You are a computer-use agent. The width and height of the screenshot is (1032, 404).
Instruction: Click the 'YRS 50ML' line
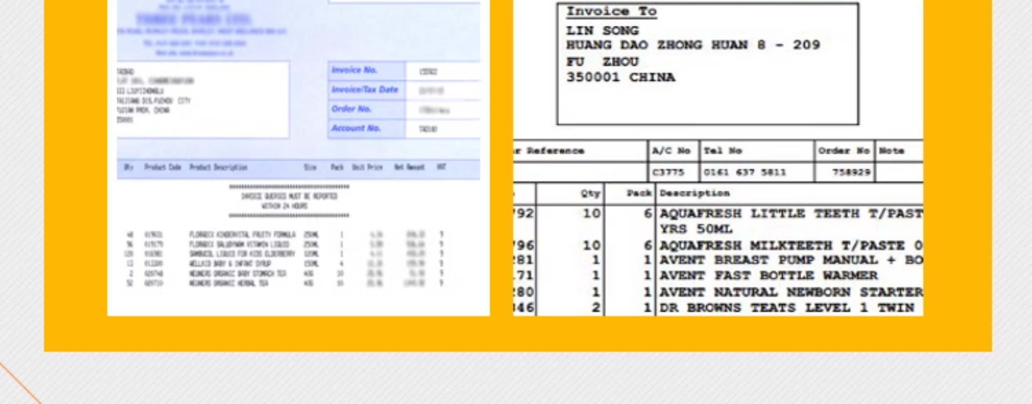tap(696, 229)
